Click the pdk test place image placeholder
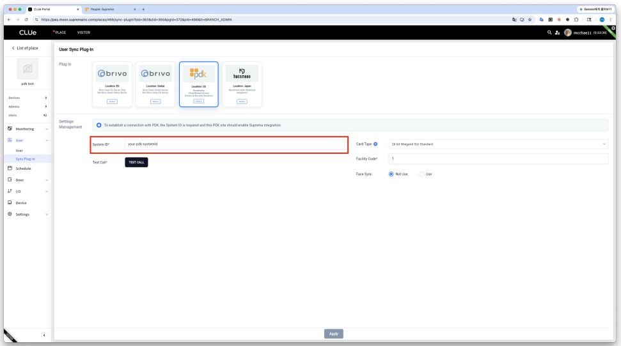This screenshot has height=346, width=621. click(x=28, y=69)
